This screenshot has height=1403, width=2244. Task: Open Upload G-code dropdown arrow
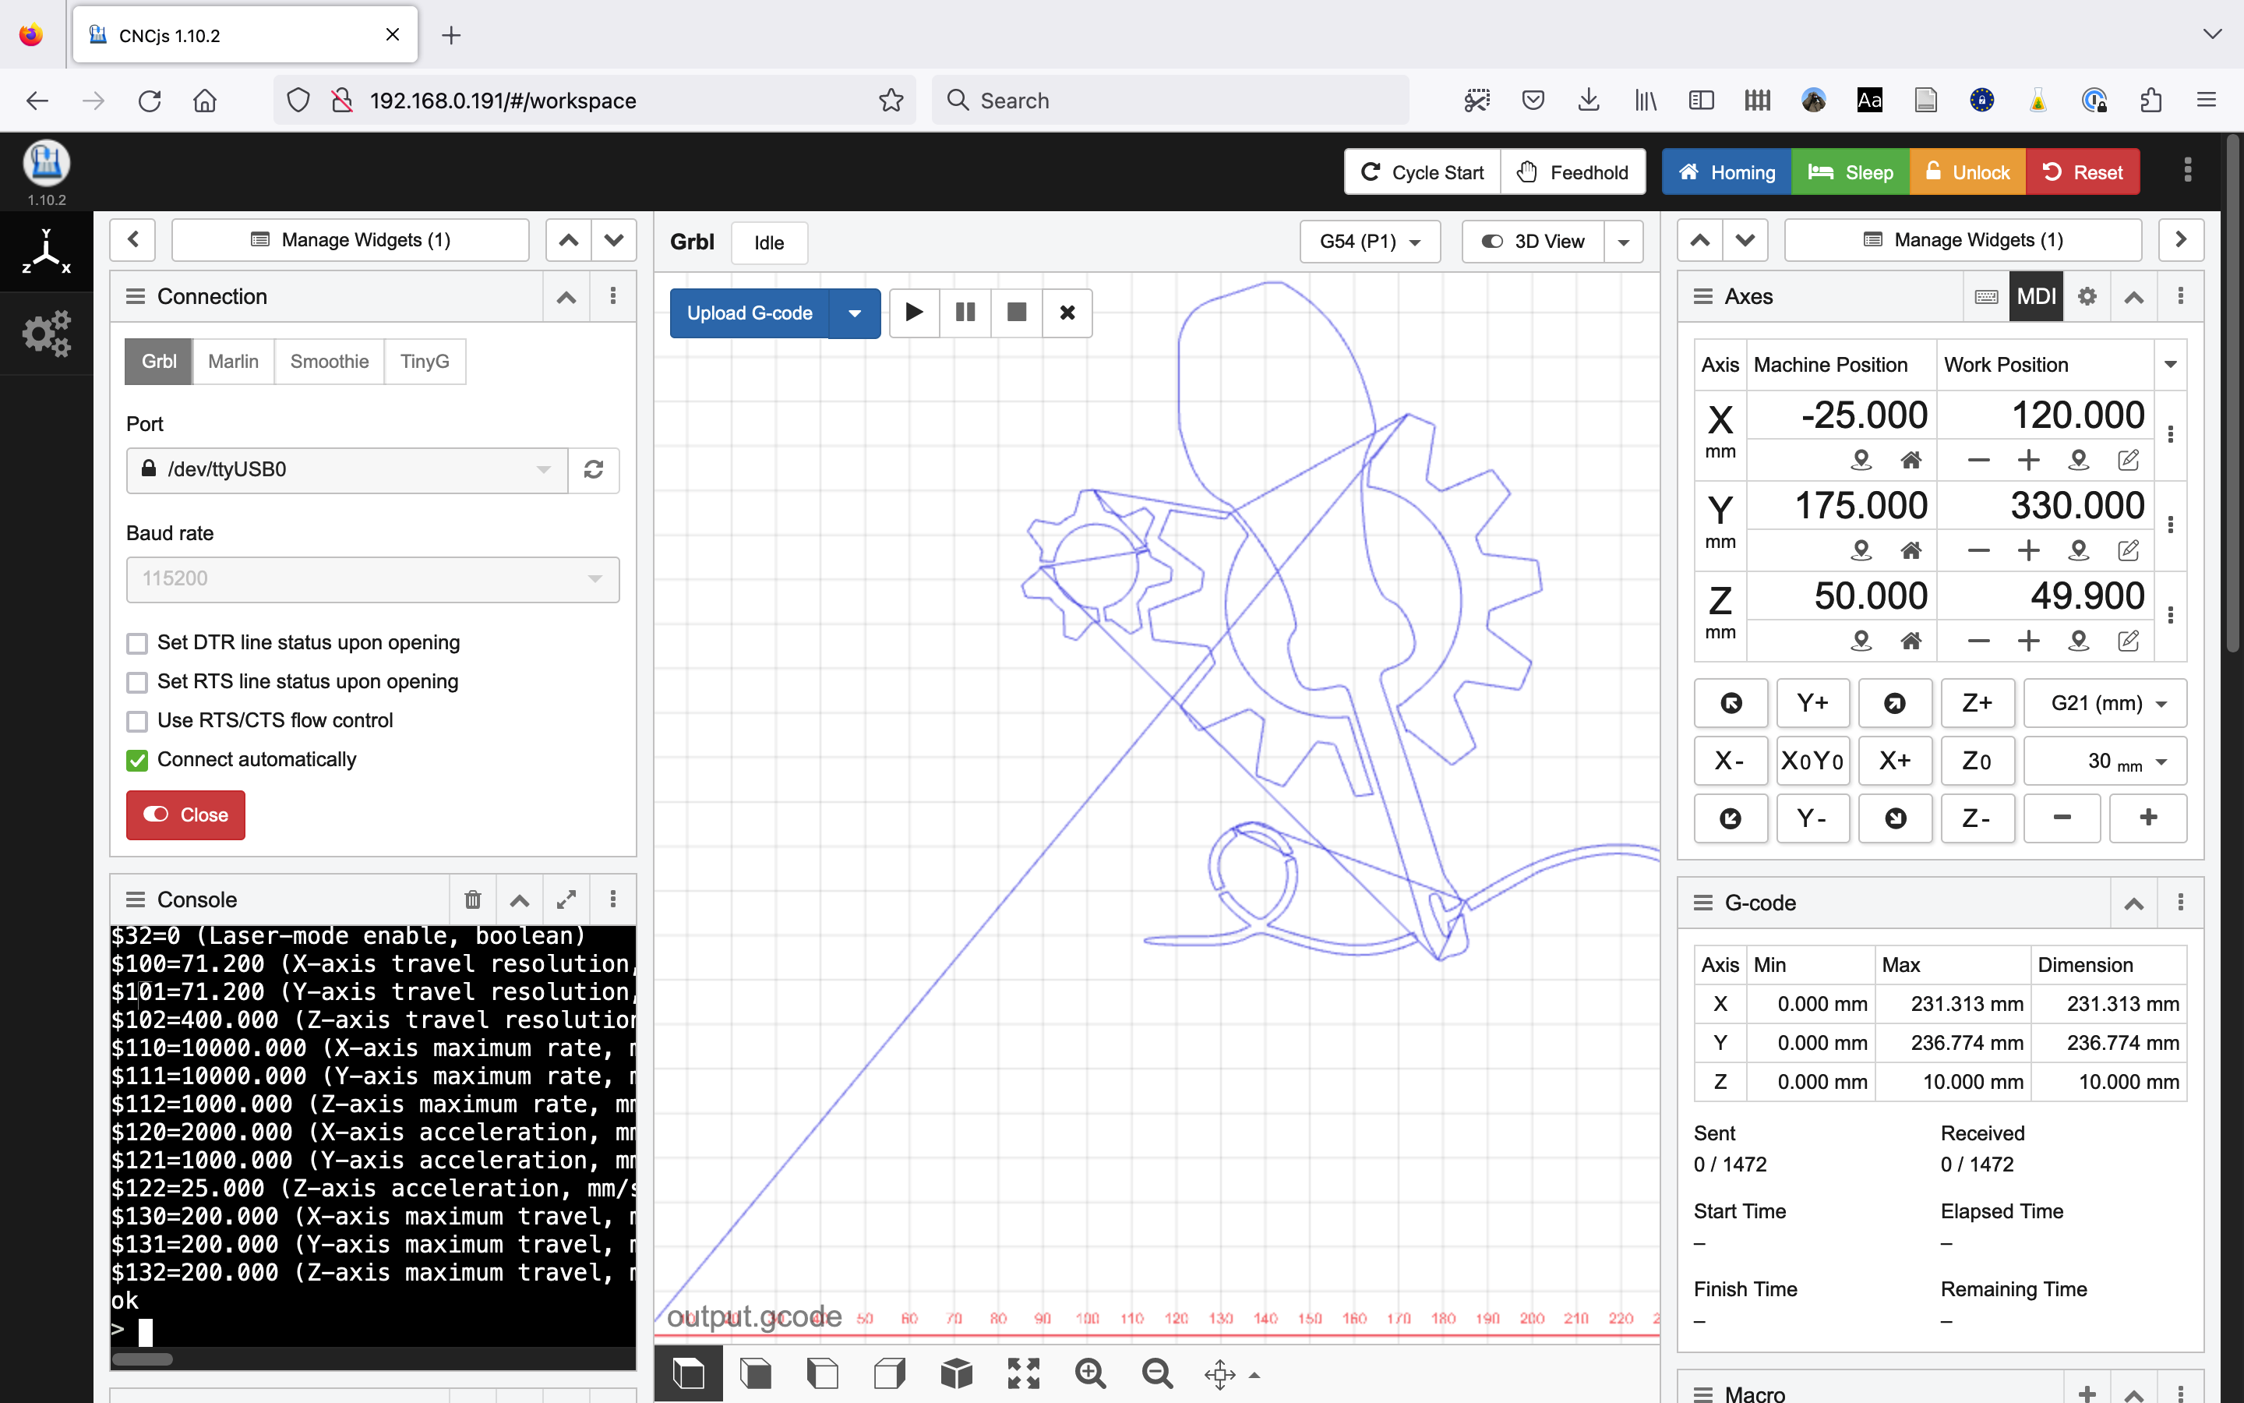(x=855, y=313)
